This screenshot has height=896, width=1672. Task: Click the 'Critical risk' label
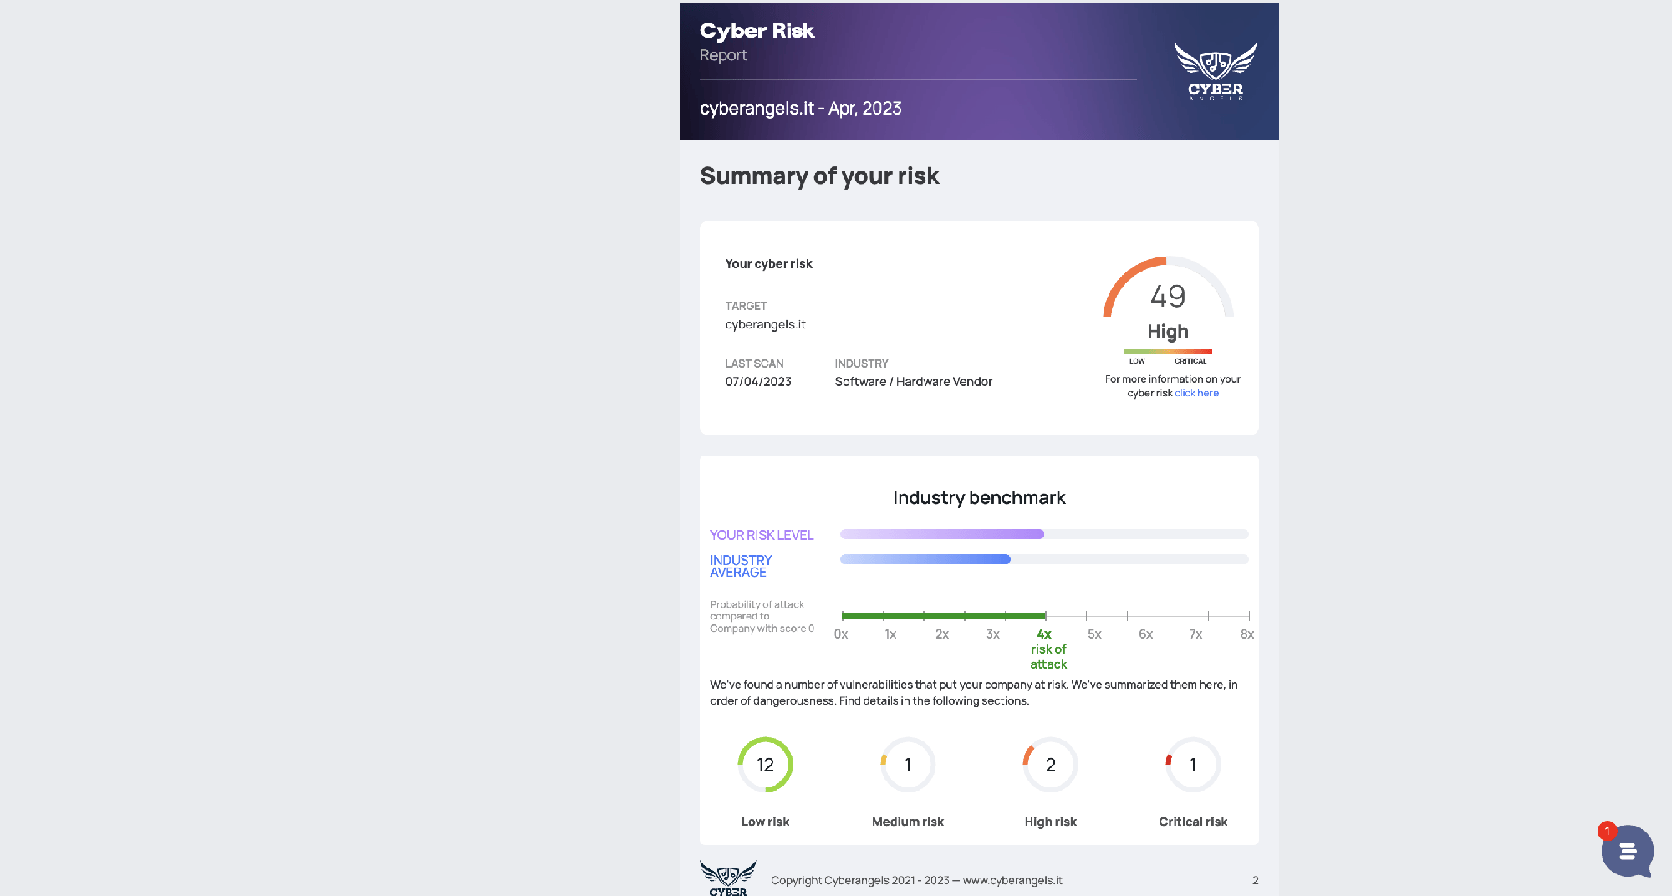[1193, 822]
